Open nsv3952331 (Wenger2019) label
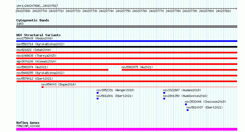Image resolution: width=245 pixels, height=132 pixels. click(115, 90)
